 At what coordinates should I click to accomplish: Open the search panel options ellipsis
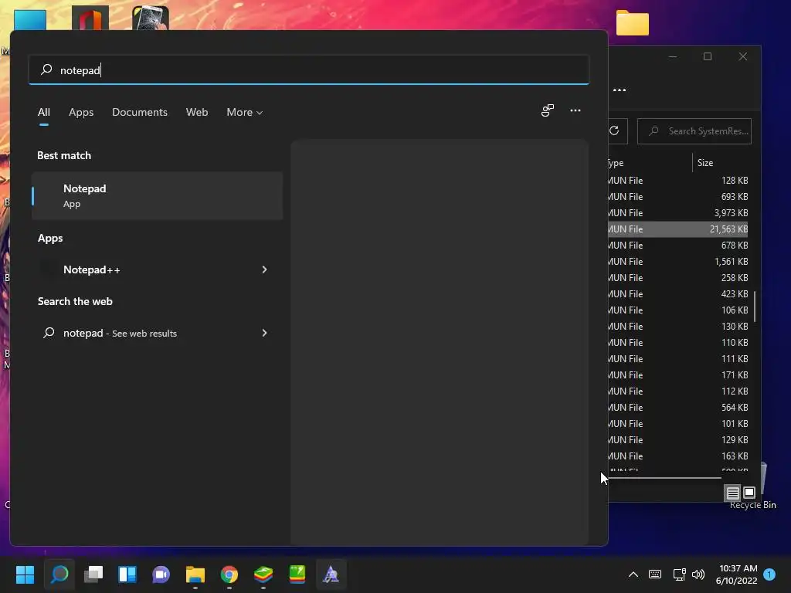575,110
